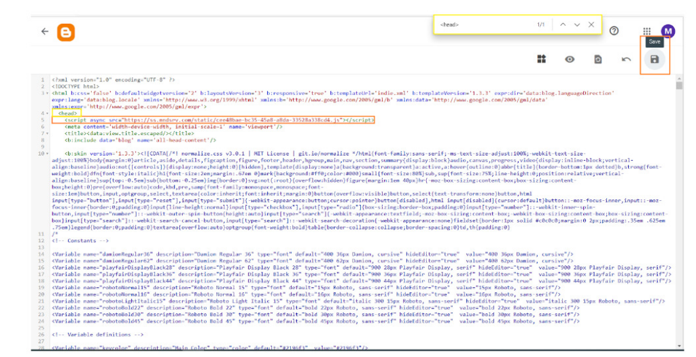This screenshot has height=357, width=696.
Task: Open the Google apps grid
Action: pos(646,31)
